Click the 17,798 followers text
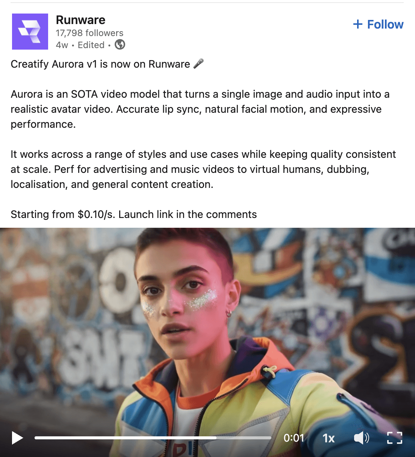415x457 pixels. point(89,33)
